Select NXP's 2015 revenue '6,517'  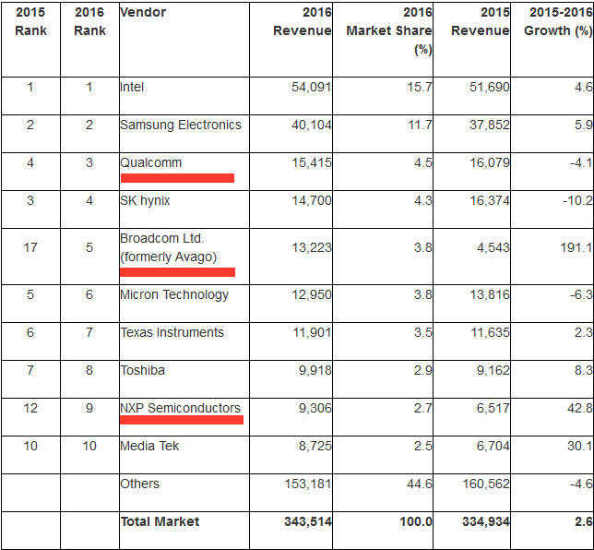[493, 408]
